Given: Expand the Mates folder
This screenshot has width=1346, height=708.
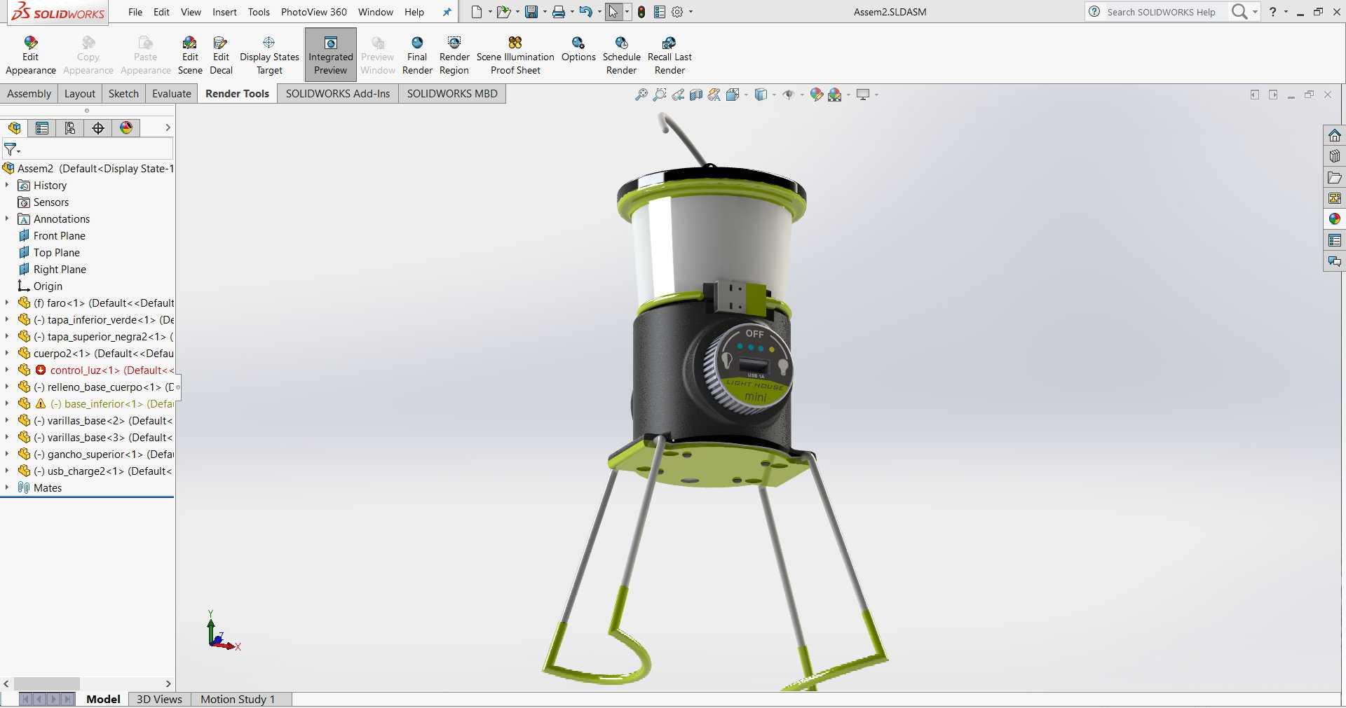Looking at the screenshot, I should (7, 487).
